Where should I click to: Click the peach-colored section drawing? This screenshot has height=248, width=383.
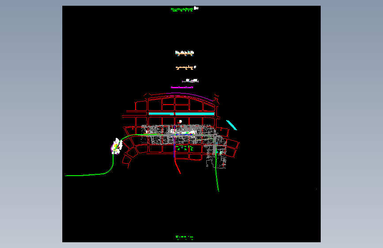pyautogui.click(x=185, y=68)
